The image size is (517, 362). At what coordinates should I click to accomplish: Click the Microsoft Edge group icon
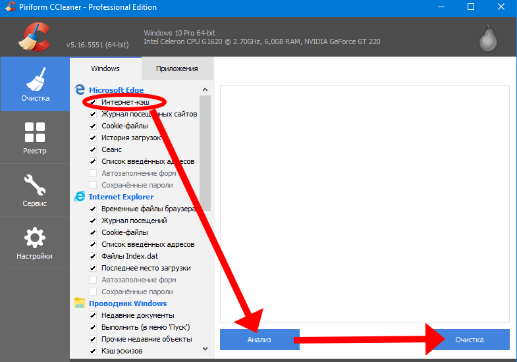[x=80, y=90]
